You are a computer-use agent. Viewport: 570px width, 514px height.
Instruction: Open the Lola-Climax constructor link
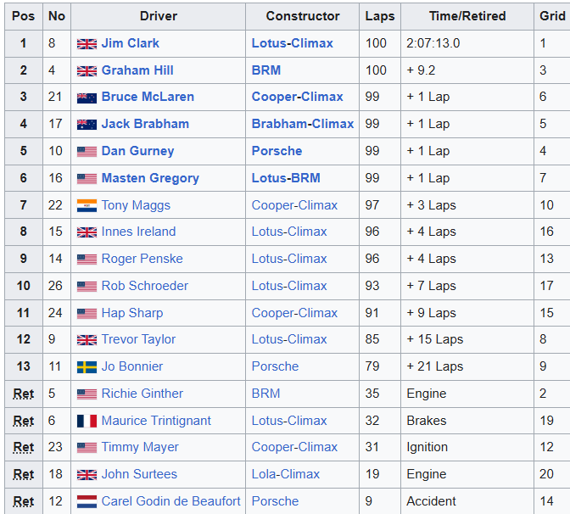point(285,474)
